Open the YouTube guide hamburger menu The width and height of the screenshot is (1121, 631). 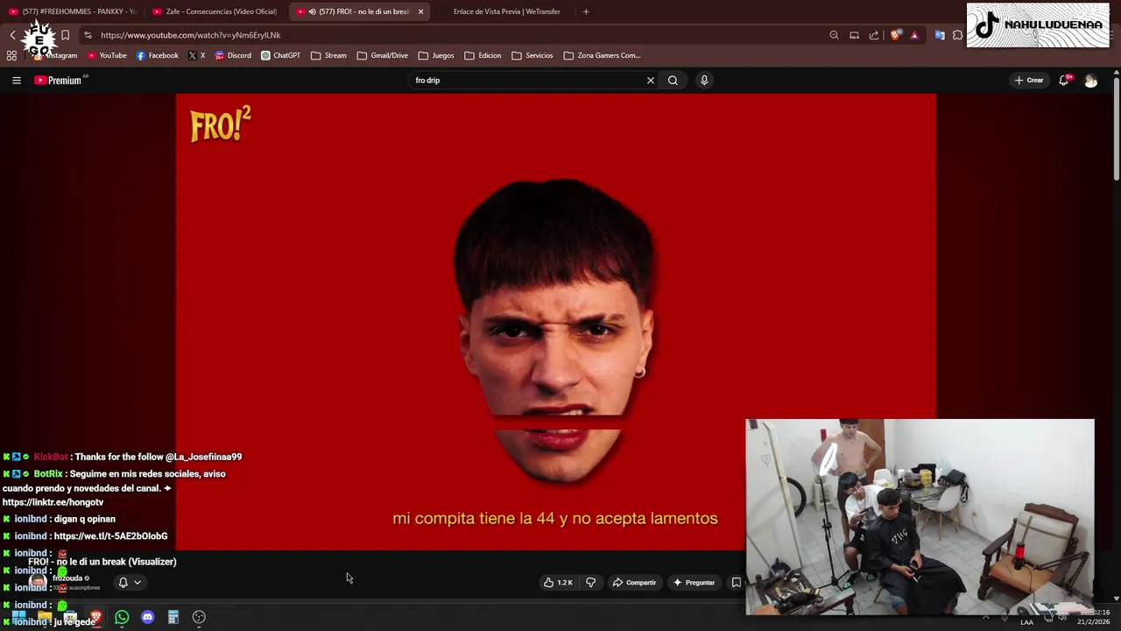16,80
